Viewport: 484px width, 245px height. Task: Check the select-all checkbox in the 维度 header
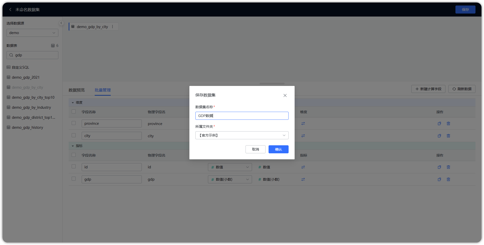click(74, 111)
